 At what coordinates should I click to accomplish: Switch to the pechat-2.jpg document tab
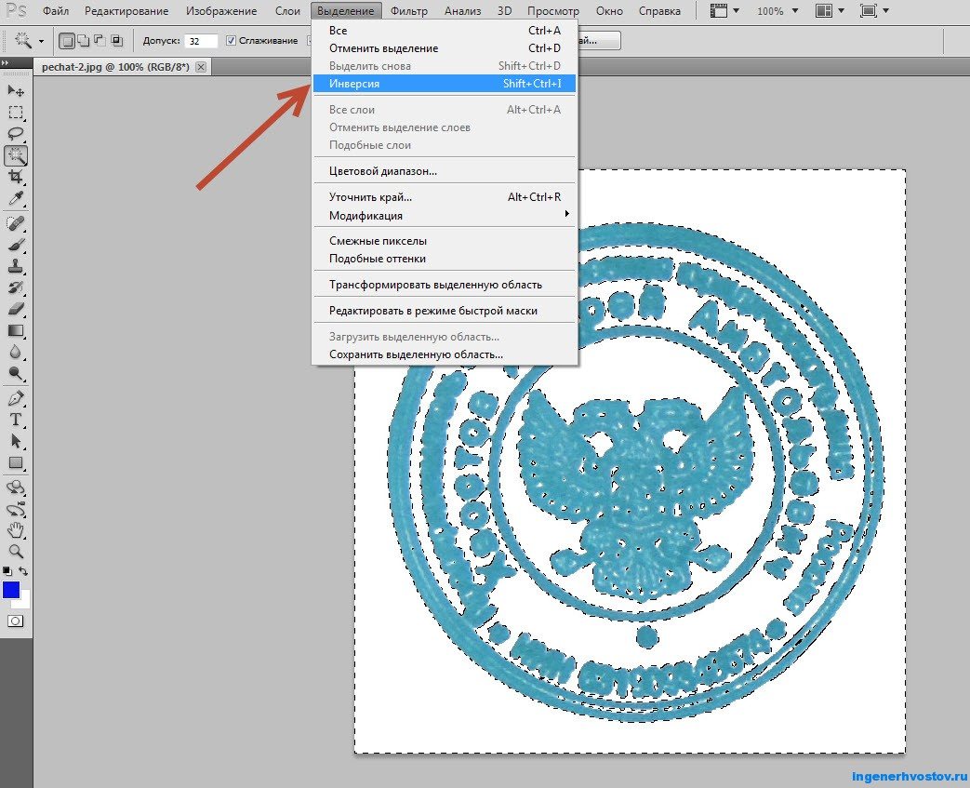tap(115, 67)
